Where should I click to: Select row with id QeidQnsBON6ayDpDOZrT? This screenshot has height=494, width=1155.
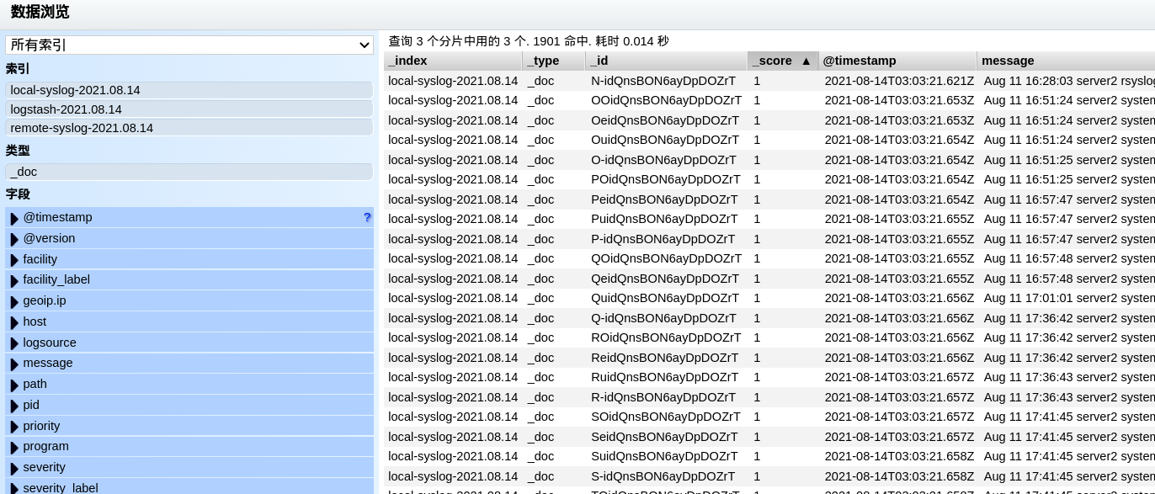pos(769,279)
